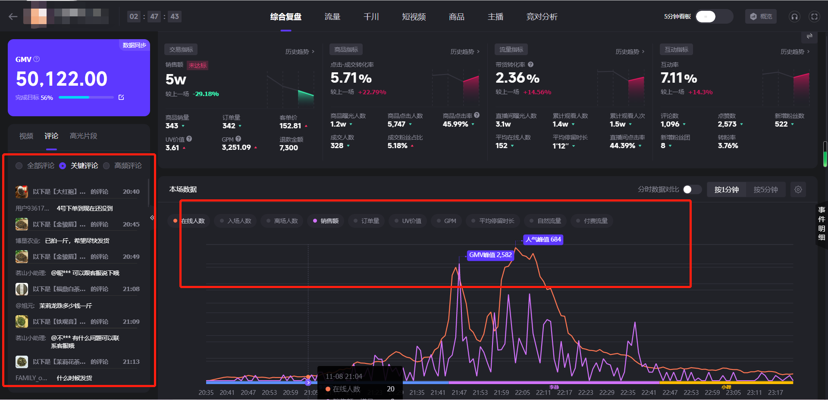Image resolution: width=828 pixels, height=400 pixels.
Task: Click the back arrow icon
Action: click(13, 17)
